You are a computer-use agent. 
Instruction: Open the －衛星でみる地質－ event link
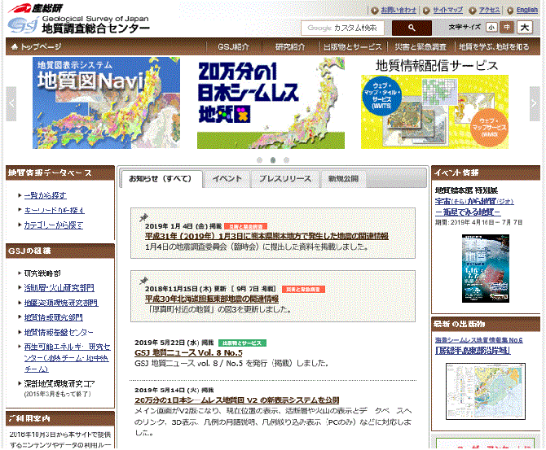click(x=468, y=212)
